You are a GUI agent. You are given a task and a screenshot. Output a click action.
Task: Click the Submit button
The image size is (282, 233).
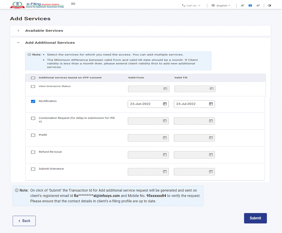[255, 218]
